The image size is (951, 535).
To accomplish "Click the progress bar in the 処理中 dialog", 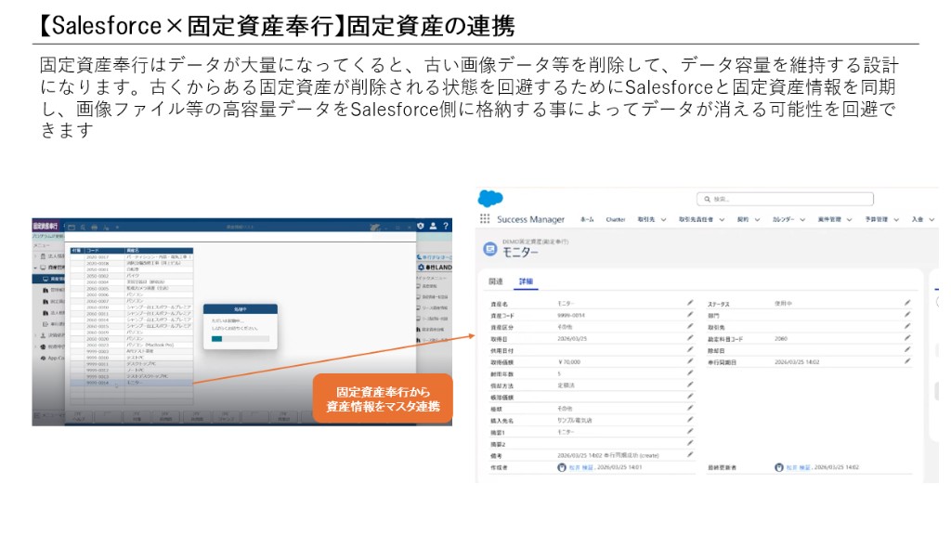I will (240, 339).
